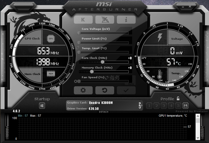Toggle Apply at Windows Startup icon

(x=42, y=106)
